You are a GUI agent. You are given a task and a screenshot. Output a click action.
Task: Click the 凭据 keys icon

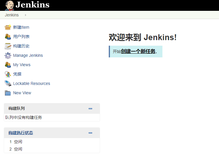tap(8, 74)
